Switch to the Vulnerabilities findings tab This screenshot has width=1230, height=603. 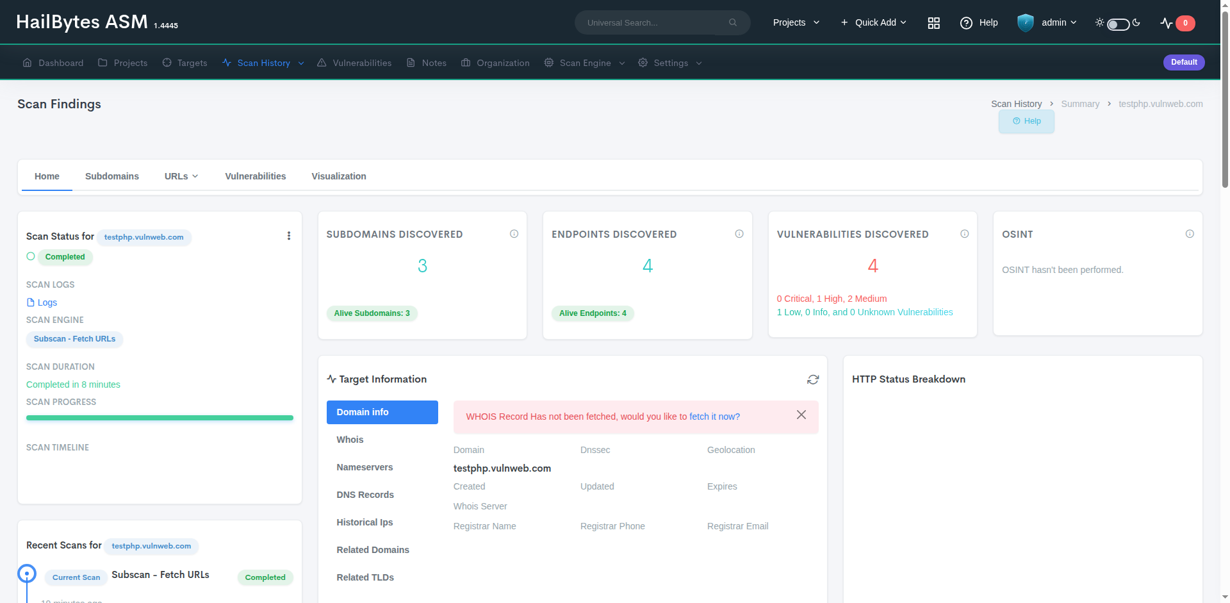coord(256,176)
